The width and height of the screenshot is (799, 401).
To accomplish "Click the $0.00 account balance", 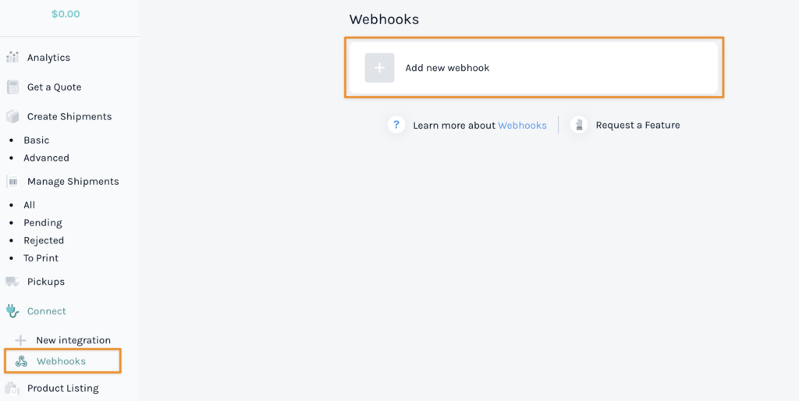I will click(x=66, y=14).
